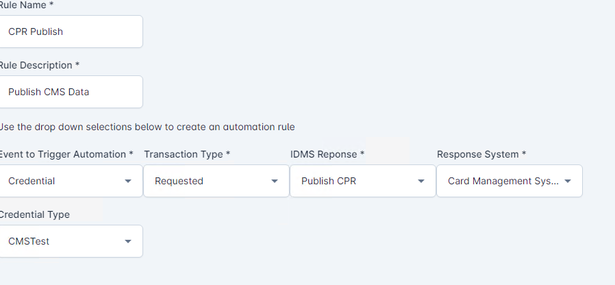Click the IDMS Reponse label
615x285 pixels.
pos(327,154)
